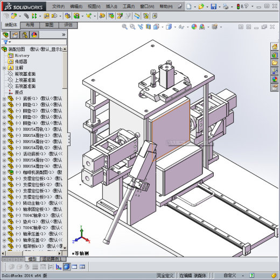Switch to the 运动算例1 tab
Screen dimensions: 280x280
click(52, 259)
